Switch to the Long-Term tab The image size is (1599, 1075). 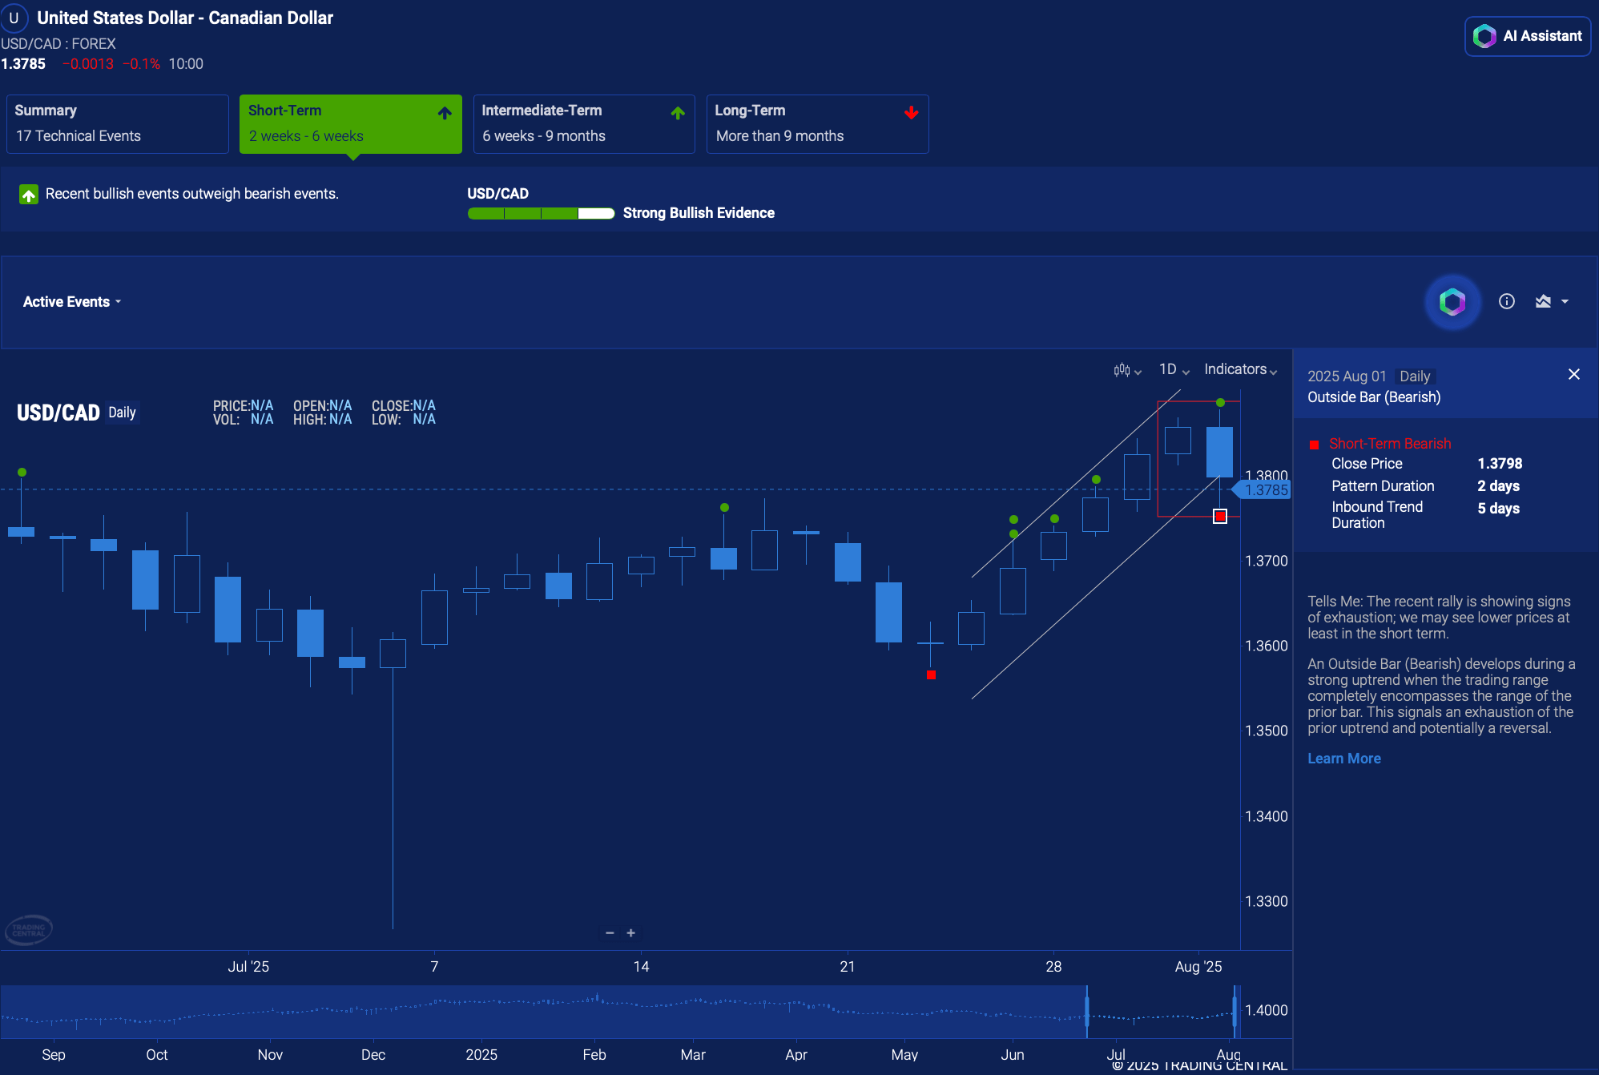[x=817, y=124]
